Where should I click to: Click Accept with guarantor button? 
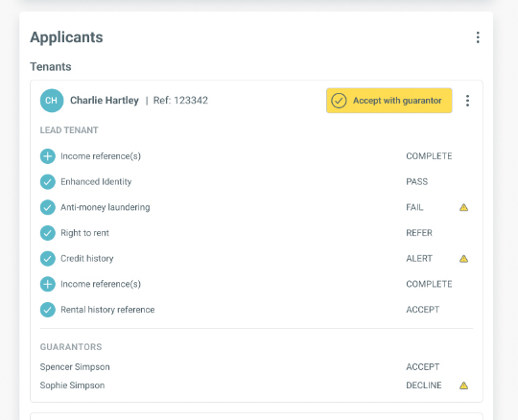389,101
